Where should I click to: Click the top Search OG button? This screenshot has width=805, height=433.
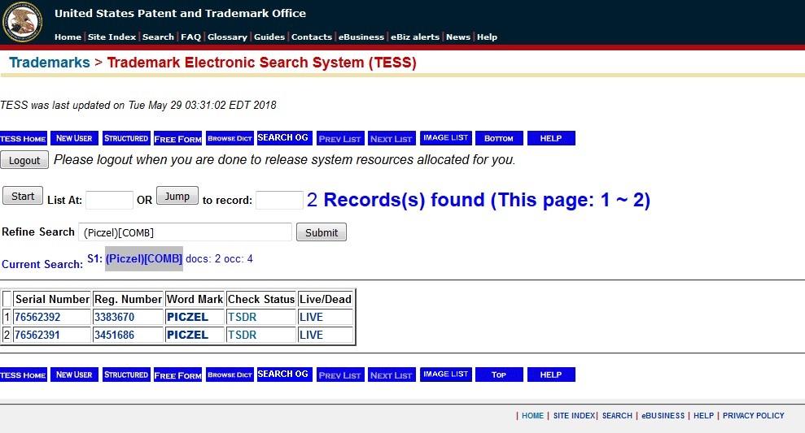[x=284, y=138]
